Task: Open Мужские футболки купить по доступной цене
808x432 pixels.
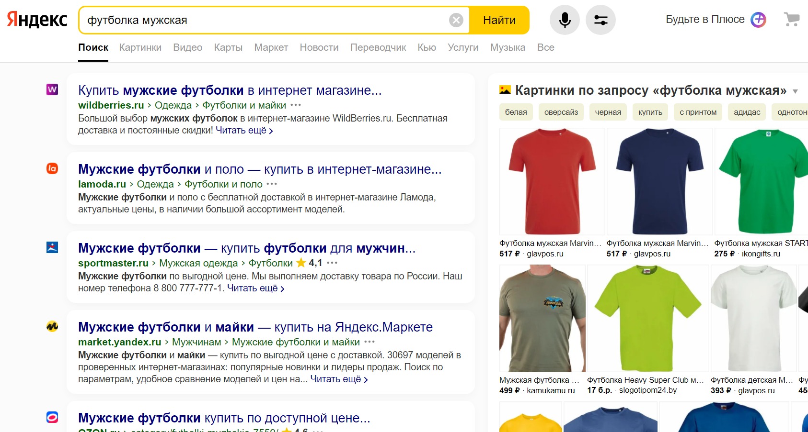Action: click(x=224, y=418)
